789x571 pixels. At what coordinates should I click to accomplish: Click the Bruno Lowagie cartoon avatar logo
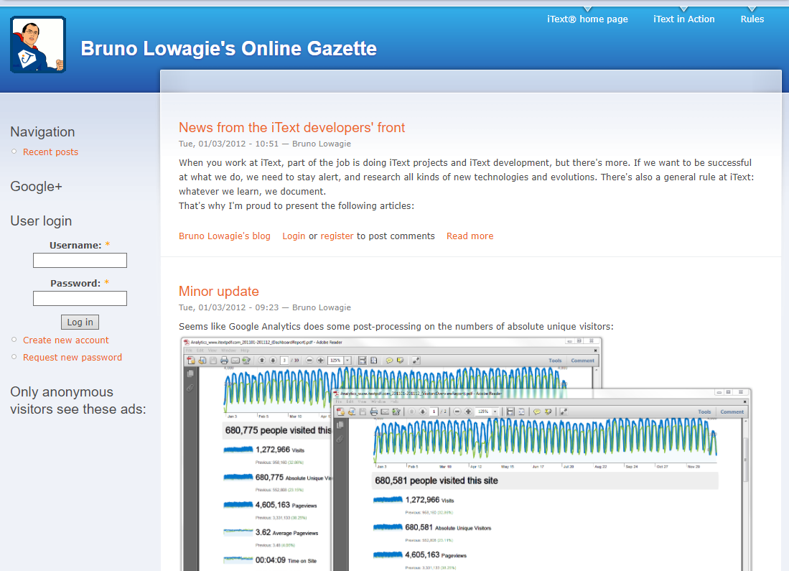pyautogui.click(x=38, y=45)
